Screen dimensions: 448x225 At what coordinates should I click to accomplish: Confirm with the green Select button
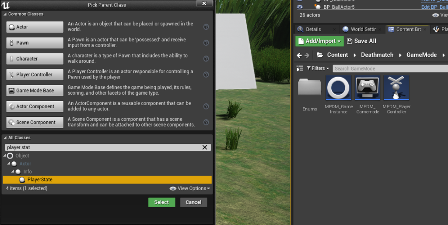coord(162,202)
